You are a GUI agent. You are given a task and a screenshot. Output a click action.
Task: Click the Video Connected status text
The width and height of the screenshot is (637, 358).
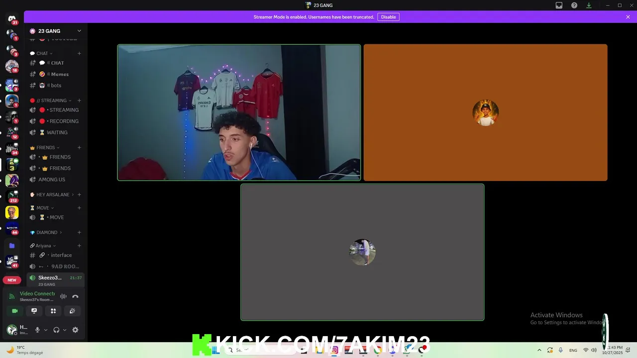pyautogui.click(x=37, y=293)
